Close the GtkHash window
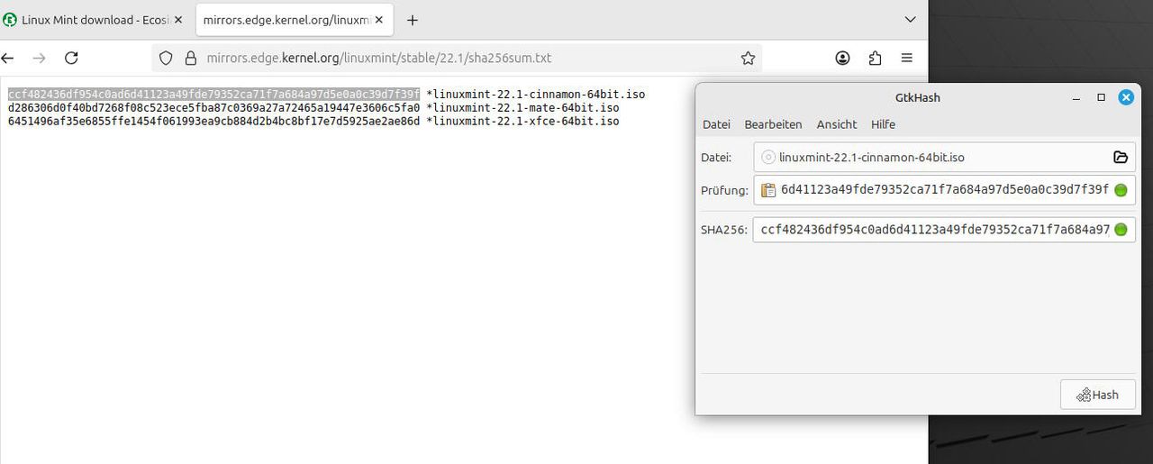Image resolution: width=1153 pixels, height=464 pixels. tap(1126, 97)
